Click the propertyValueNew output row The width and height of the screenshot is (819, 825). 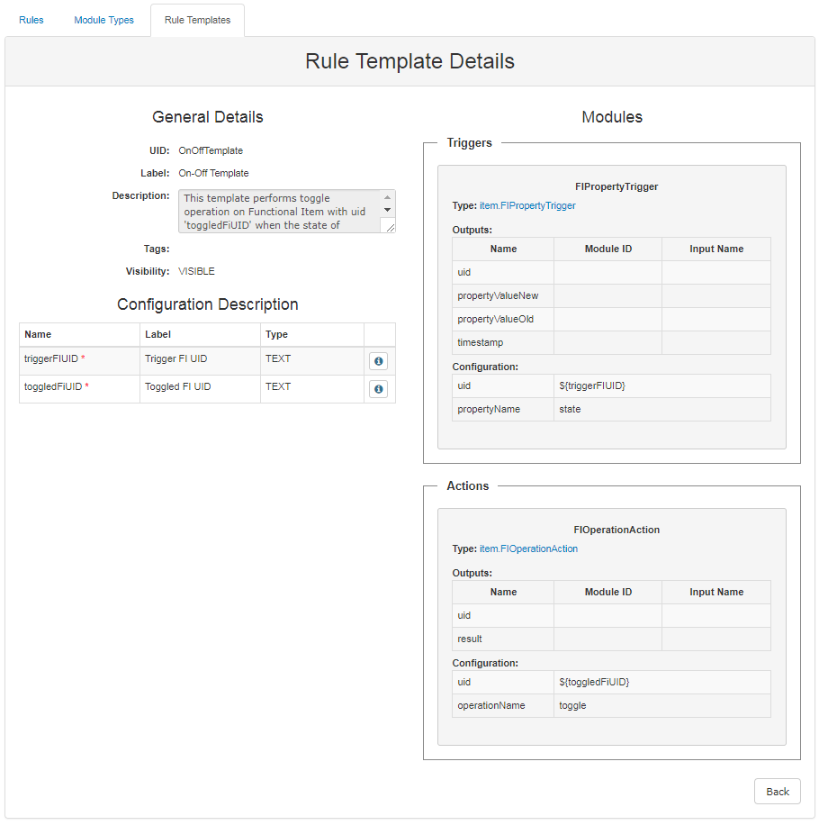(x=502, y=295)
